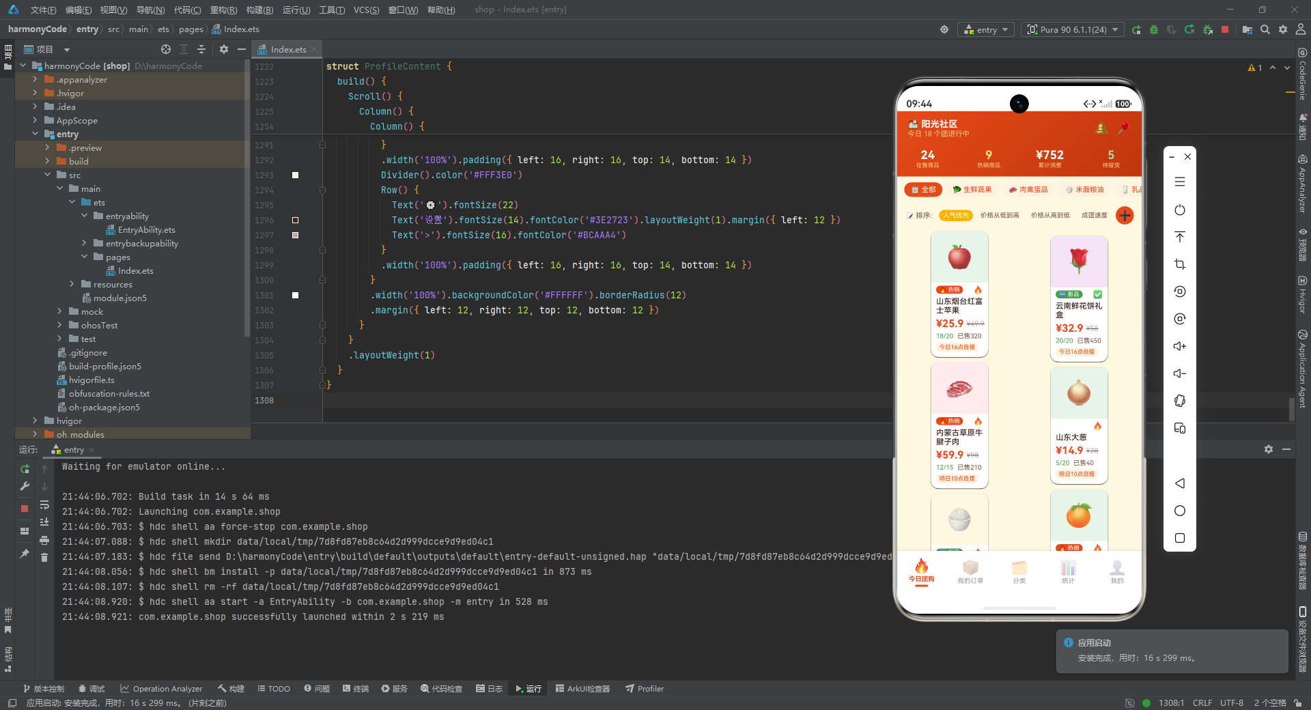1311x710 pixels.
Task: Start debugging with the green bug icon
Action: [x=1154, y=30]
